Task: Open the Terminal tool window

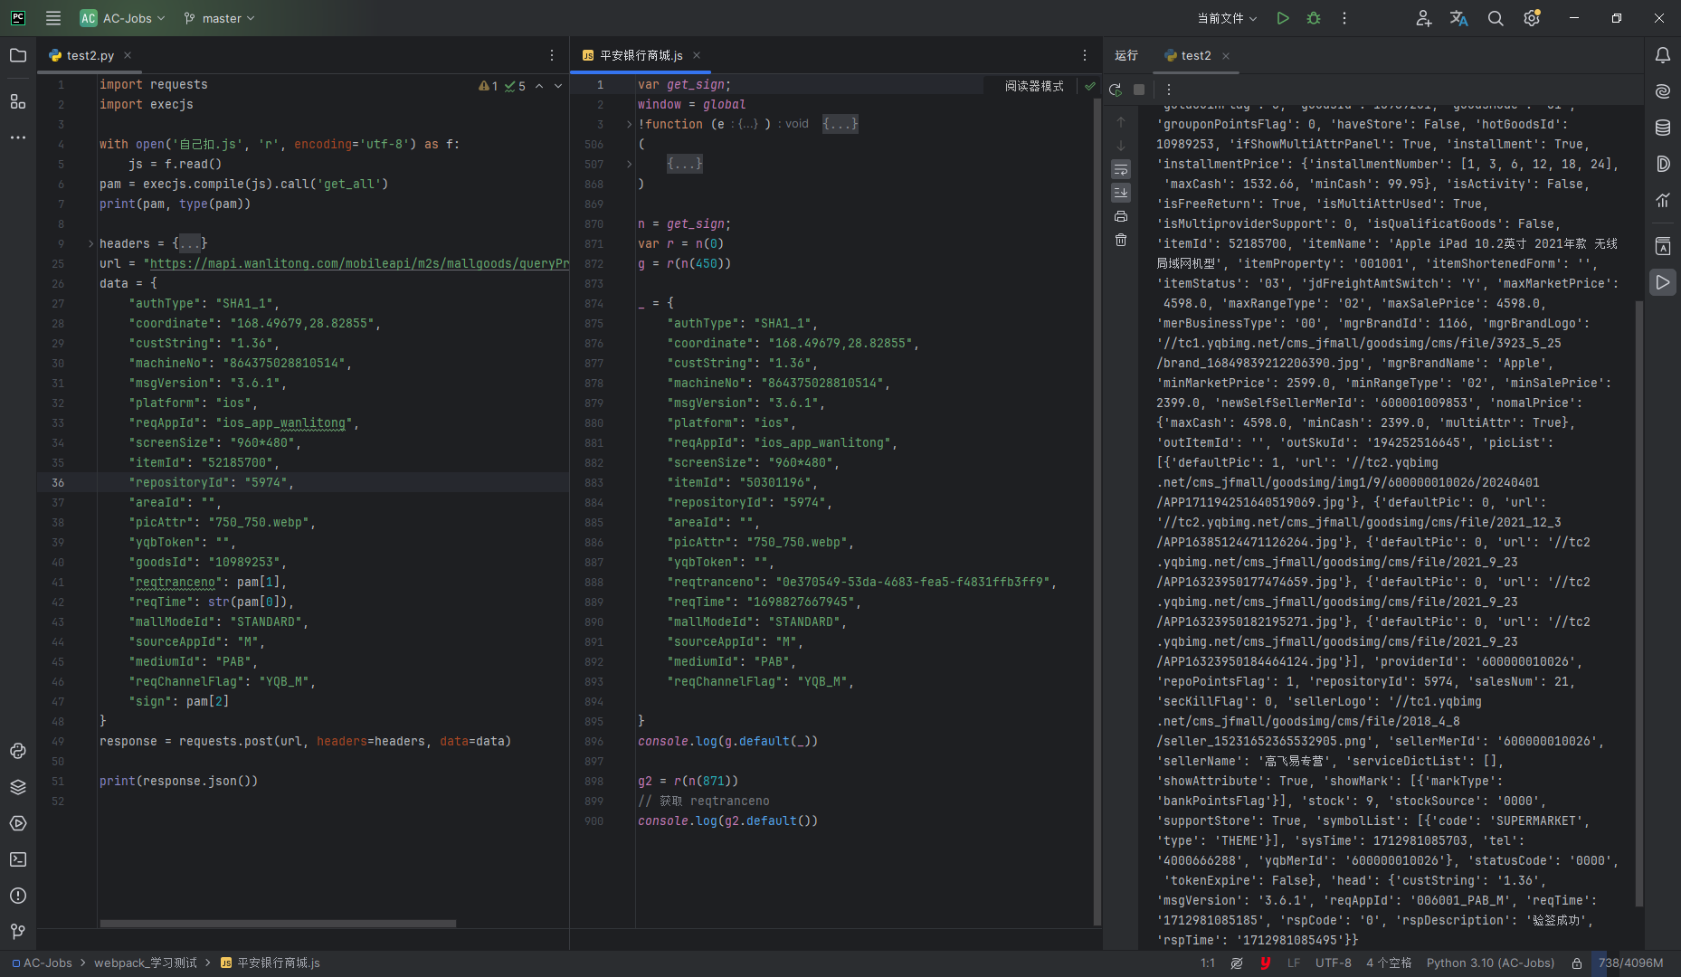Action: [x=18, y=859]
